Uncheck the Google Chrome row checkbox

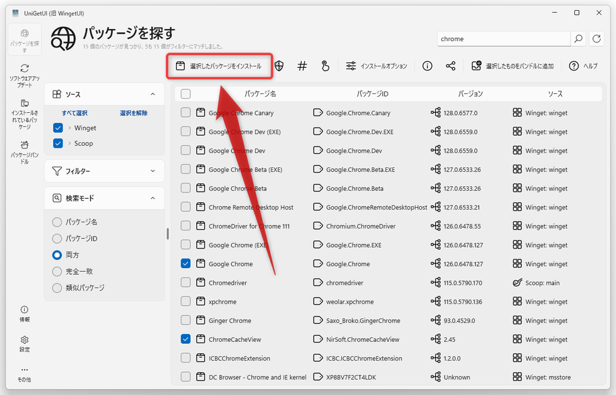tap(185, 264)
